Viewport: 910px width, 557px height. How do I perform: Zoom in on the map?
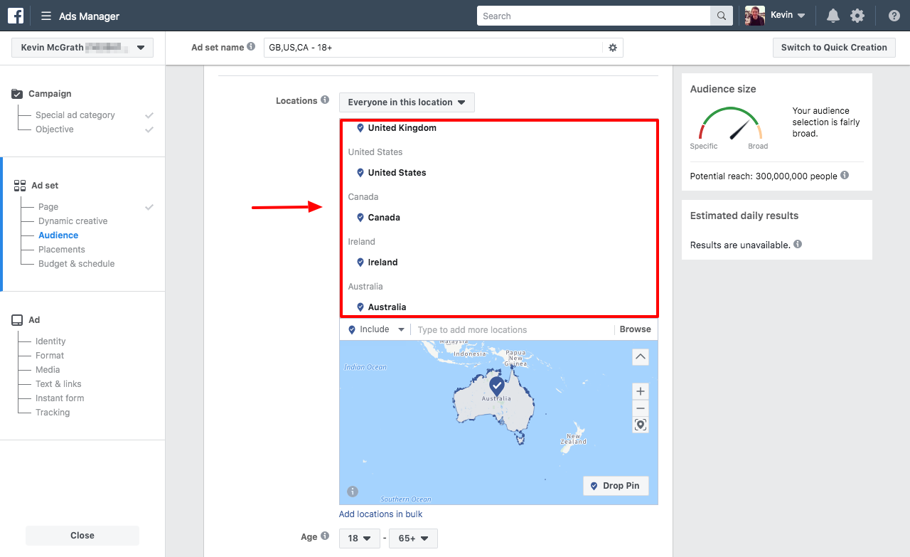[641, 391]
